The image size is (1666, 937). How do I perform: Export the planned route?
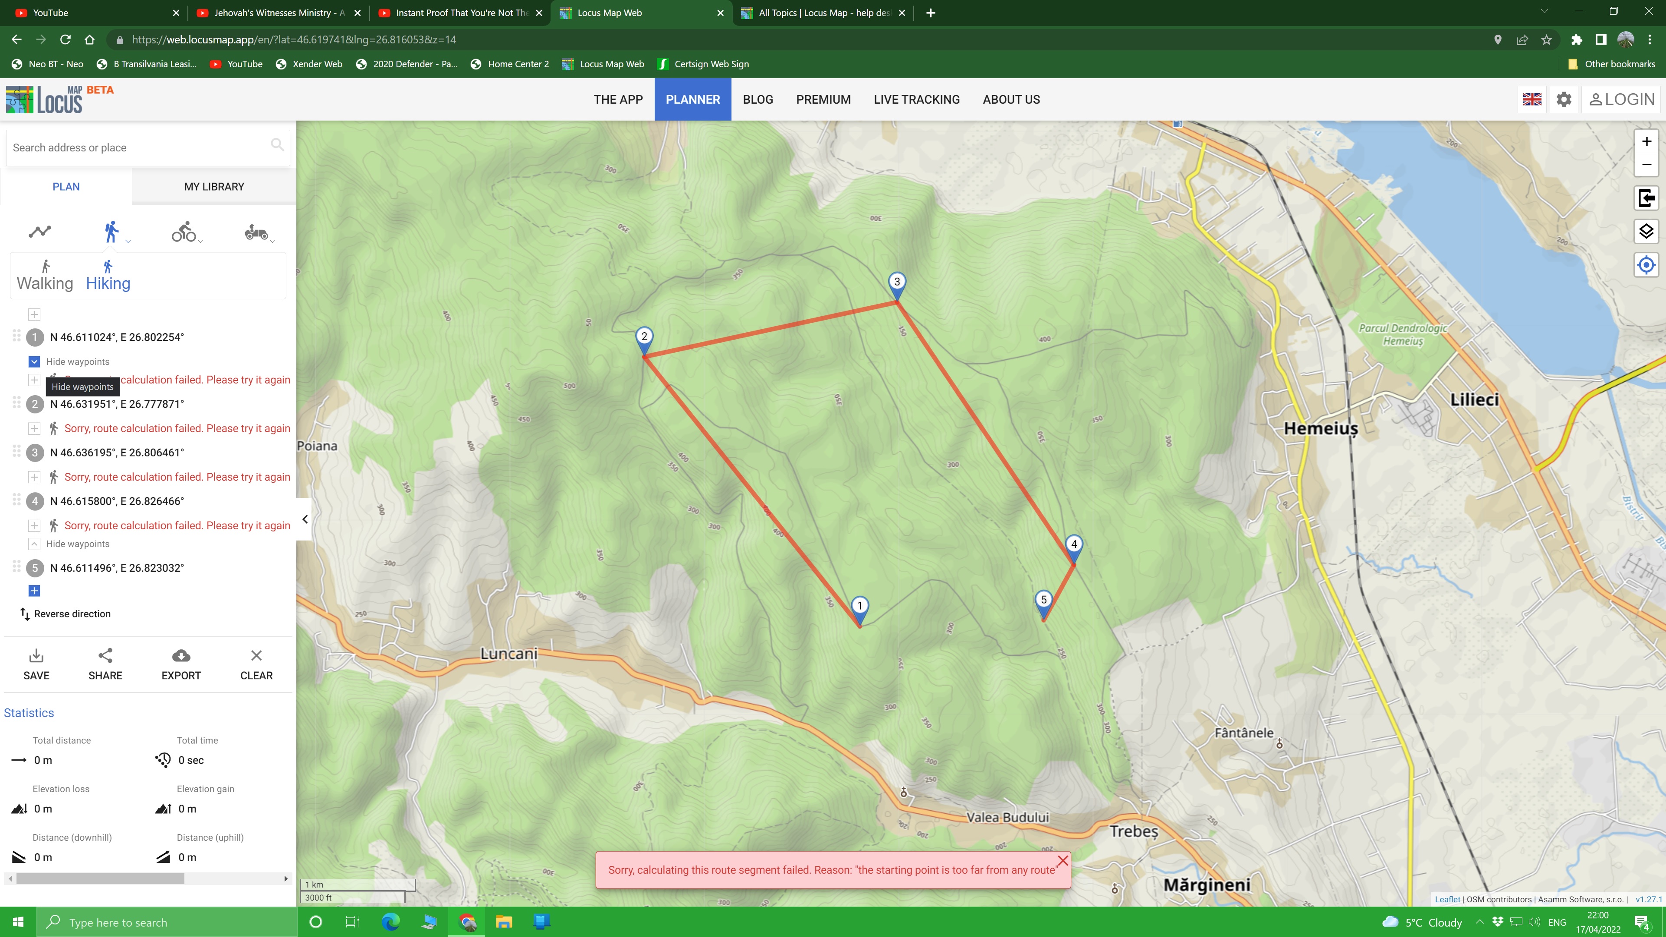coord(181,664)
